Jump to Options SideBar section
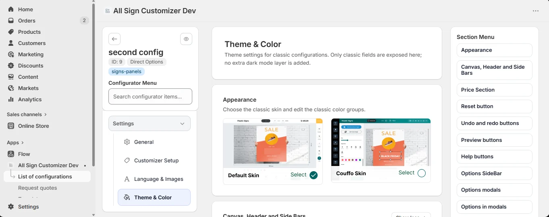549x217 pixels. [x=494, y=173]
